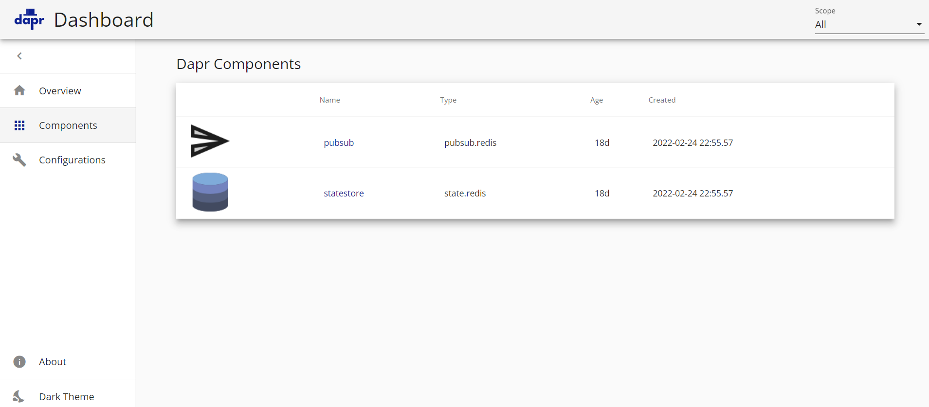The height and width of the screenshot is (407, 929).
Task: Click the Overview home icon
Action: pyautogui.click(x=19, y=90)
